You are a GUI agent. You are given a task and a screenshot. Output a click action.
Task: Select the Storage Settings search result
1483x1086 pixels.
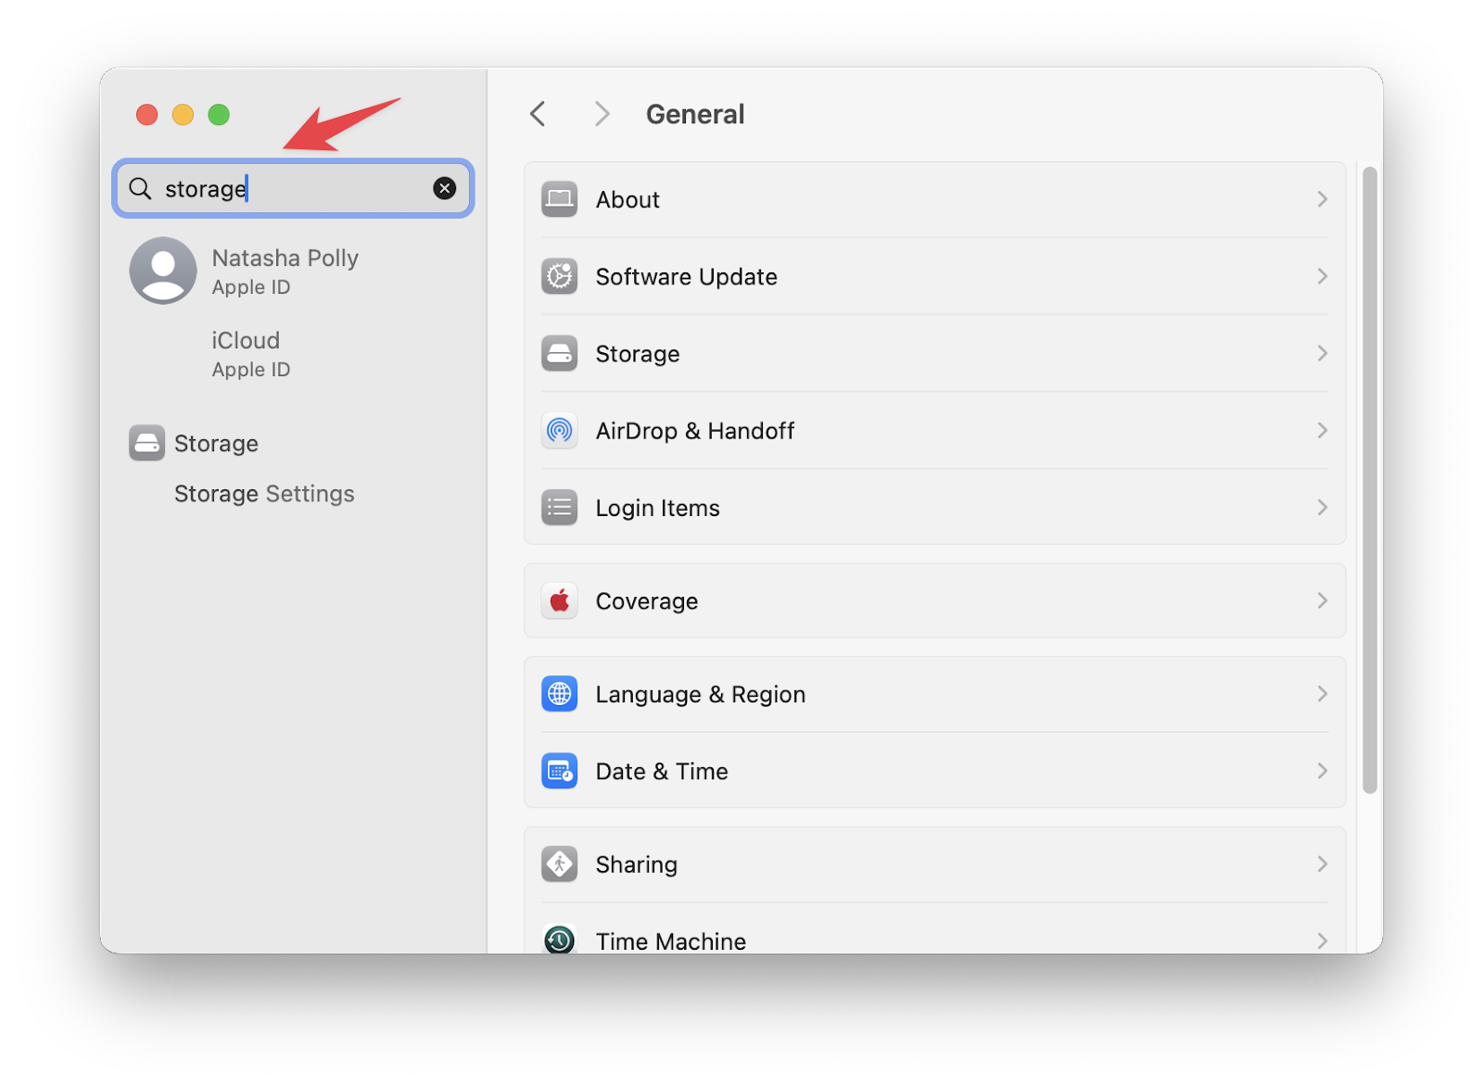pyautogui.click(x=264, y=493)
